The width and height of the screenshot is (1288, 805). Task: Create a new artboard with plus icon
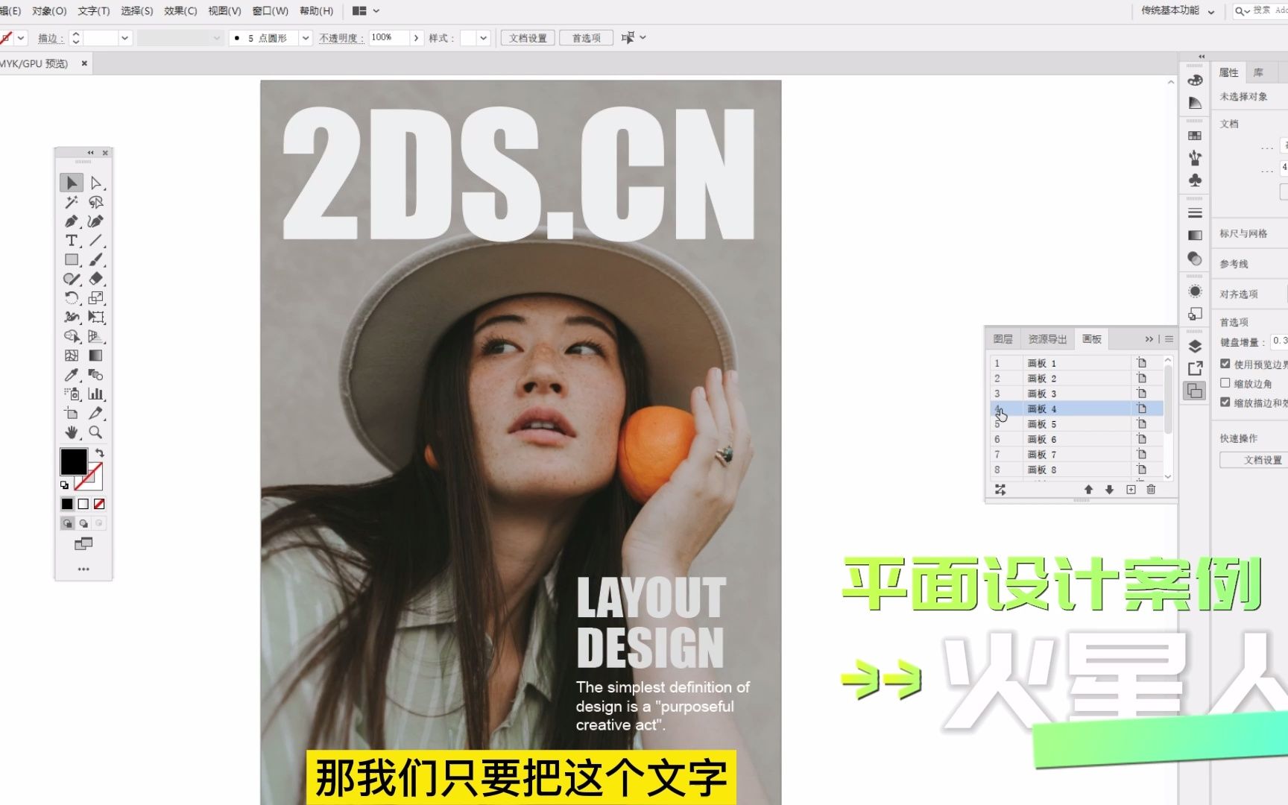coord(1131,490)
